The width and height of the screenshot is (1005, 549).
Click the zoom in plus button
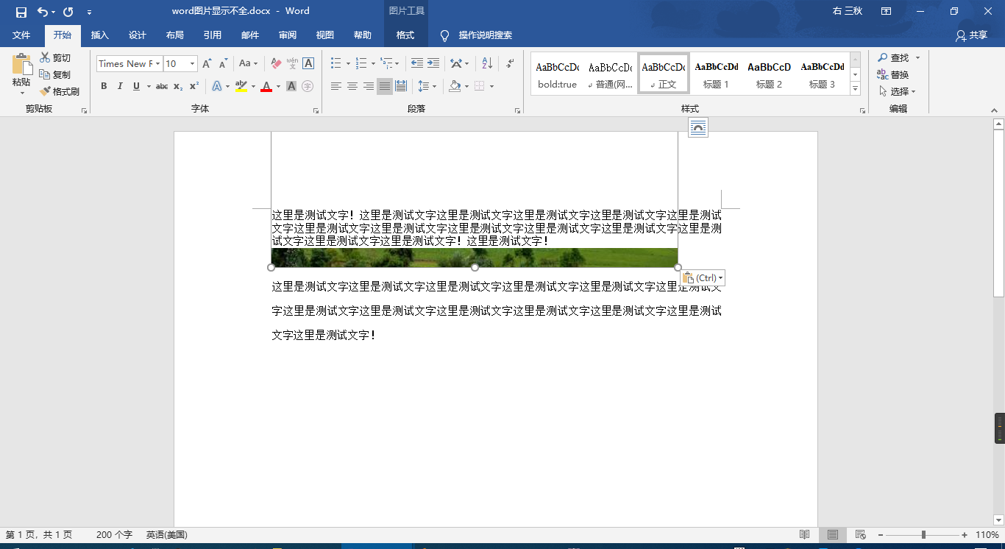tap(965, 535)
